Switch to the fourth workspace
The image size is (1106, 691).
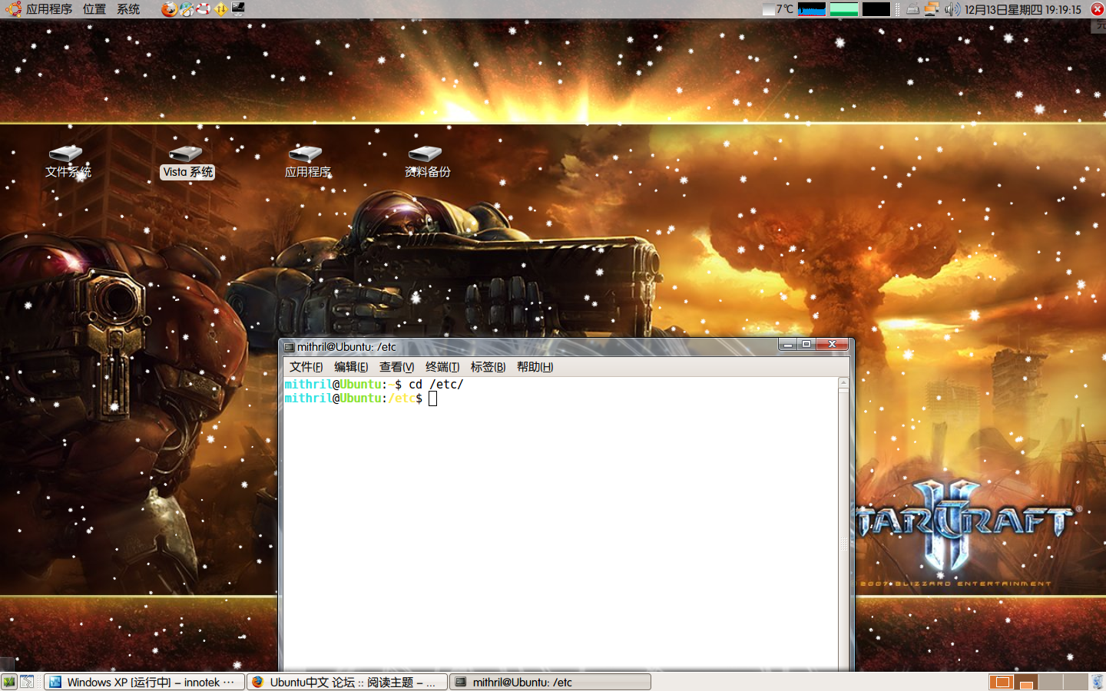tap(1075, 682)
